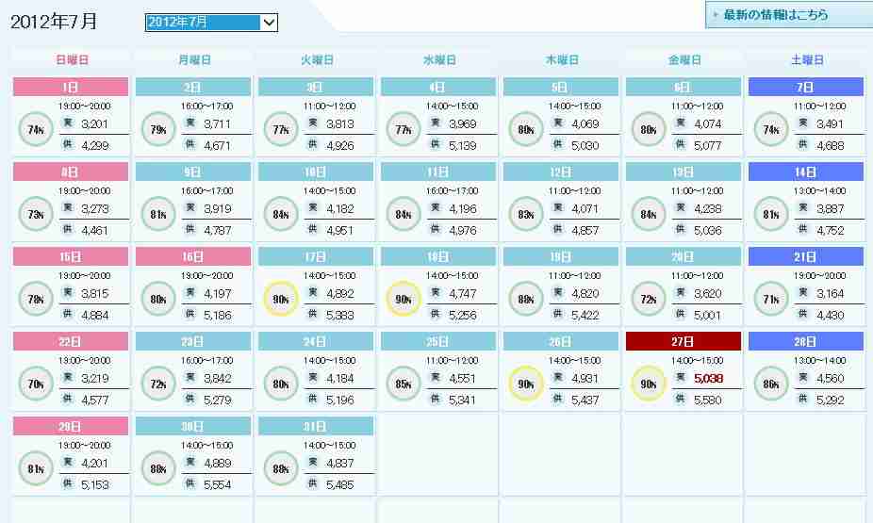Click the 水曜日 column heading

click(439, 59)
